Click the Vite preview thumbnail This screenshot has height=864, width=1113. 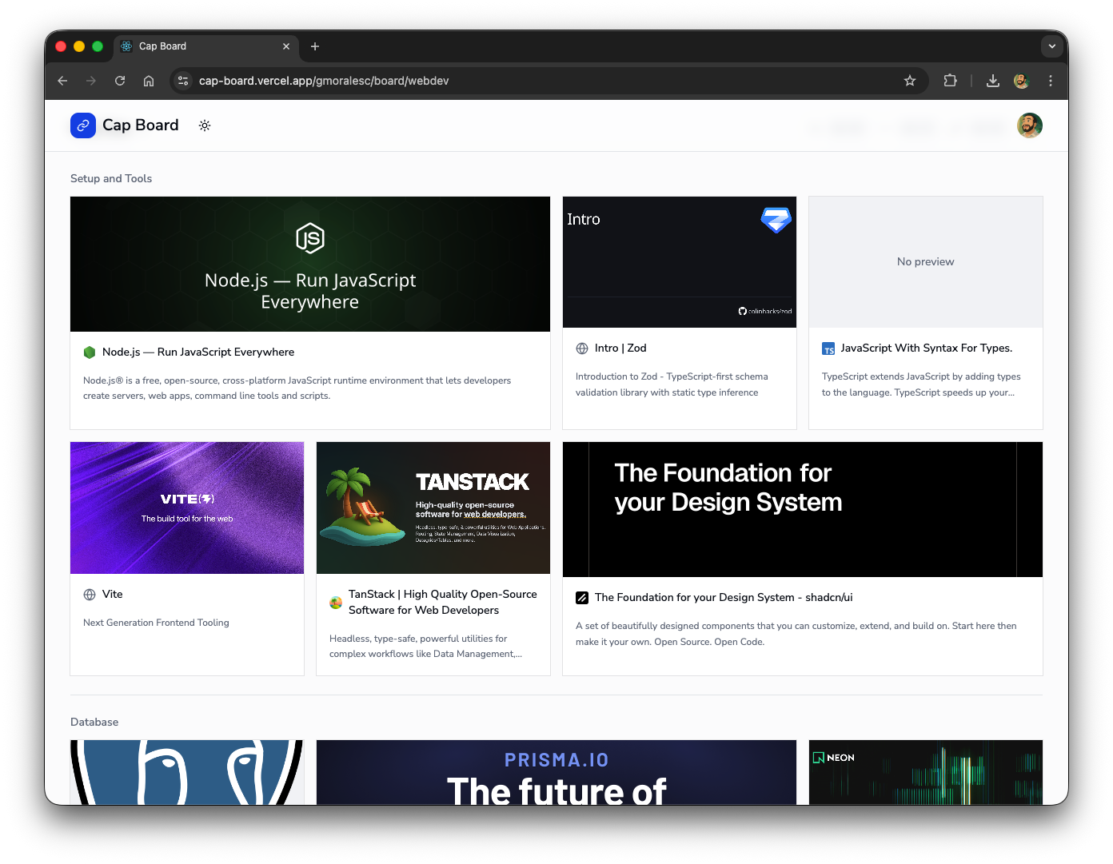(187, 508)
